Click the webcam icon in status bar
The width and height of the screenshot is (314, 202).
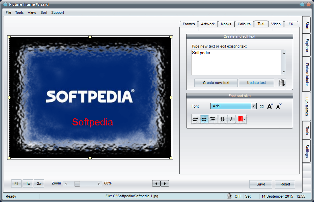(x=229, y=196)
